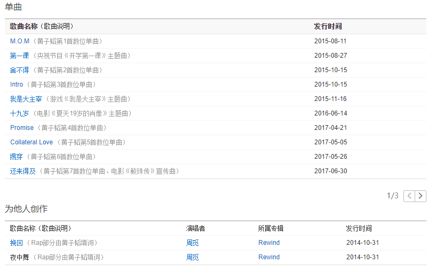Open the M.O.M song link
The height and width of the screenshot is (270, 436).
coord(20,41)
